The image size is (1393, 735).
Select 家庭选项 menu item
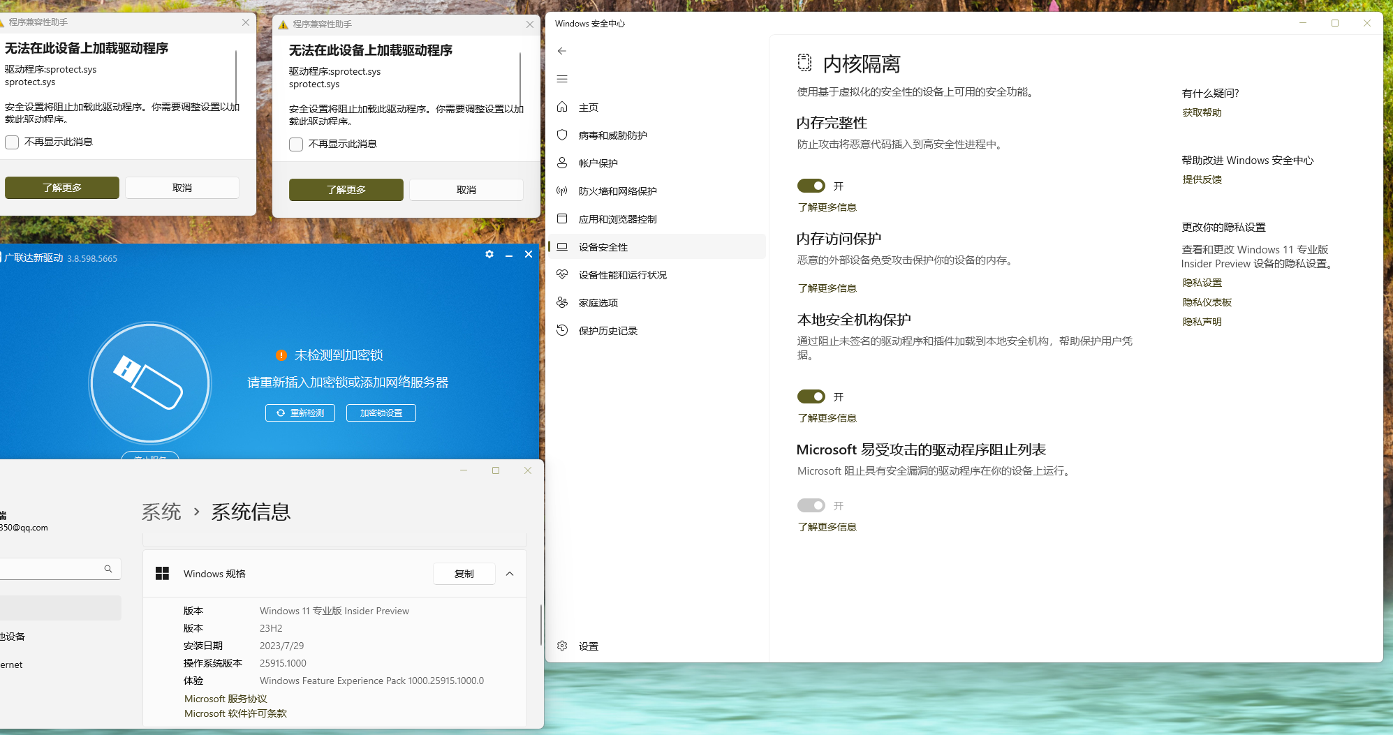point(598,303)
